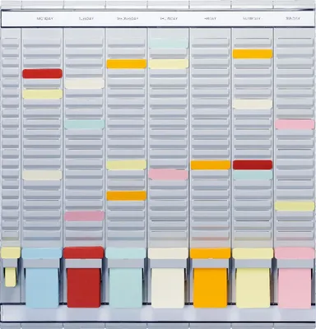316x329 pixels.
Task: Select the pink card in Tuesday column
Action: 85,216
